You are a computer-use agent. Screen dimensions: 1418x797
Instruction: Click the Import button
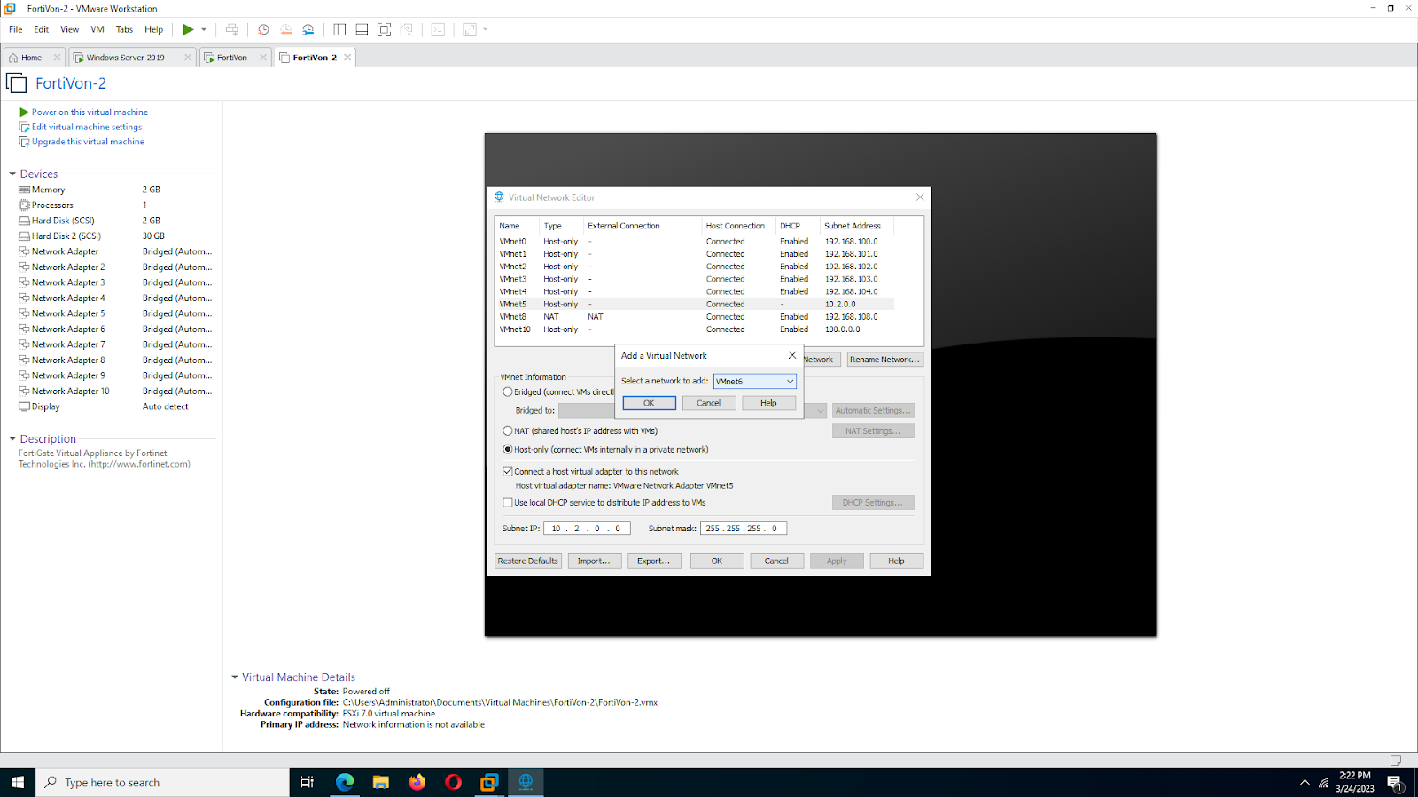pyautogui.click(x=594, y=561)
